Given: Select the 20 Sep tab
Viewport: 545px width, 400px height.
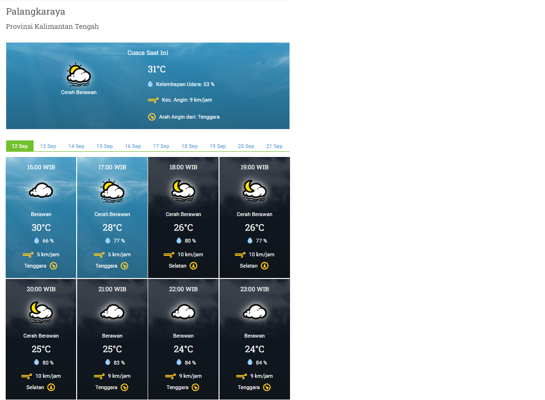Looking at the screenshot, I should pos(246,146).
